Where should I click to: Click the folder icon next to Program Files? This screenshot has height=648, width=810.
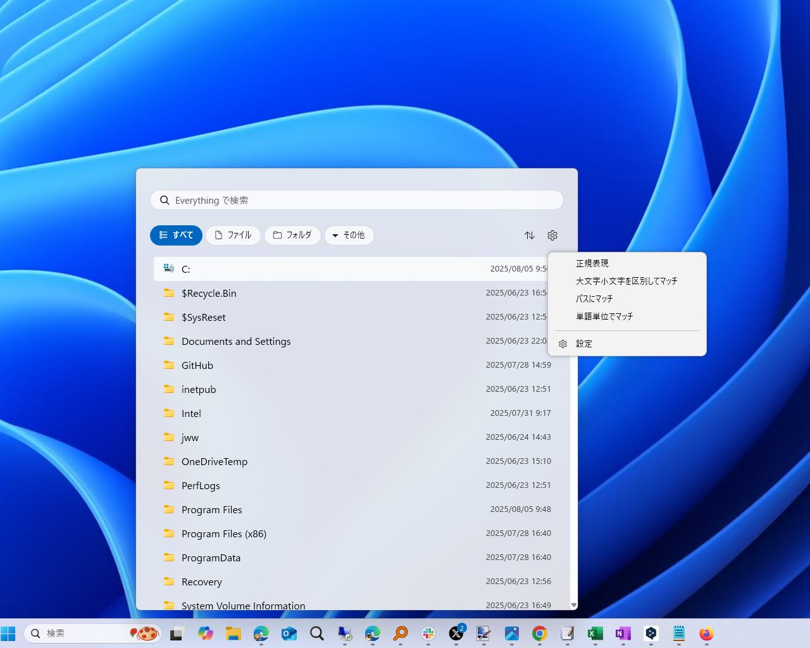168,509
